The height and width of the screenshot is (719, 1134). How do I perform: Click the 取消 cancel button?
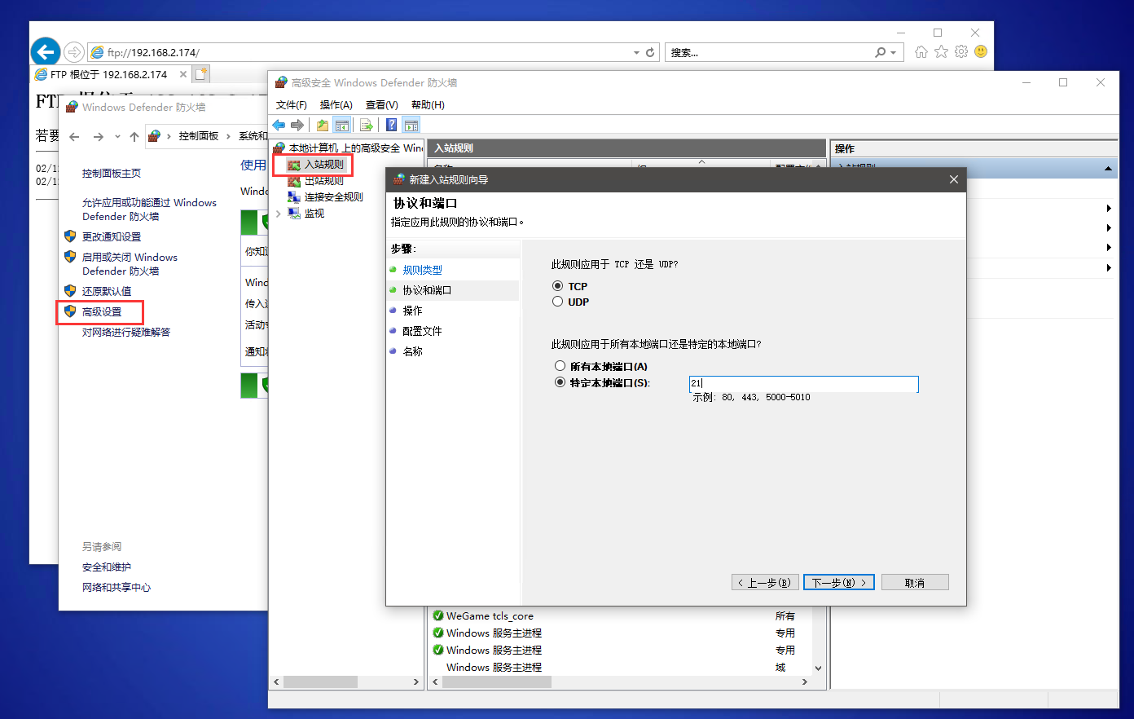914,582
